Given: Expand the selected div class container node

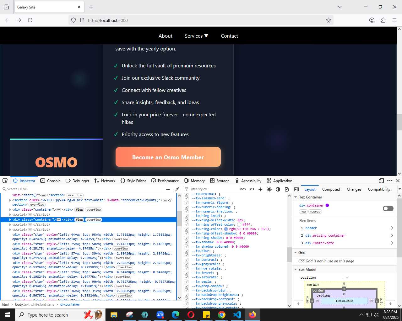Looking at the screenshot, I should pos(10,220).
